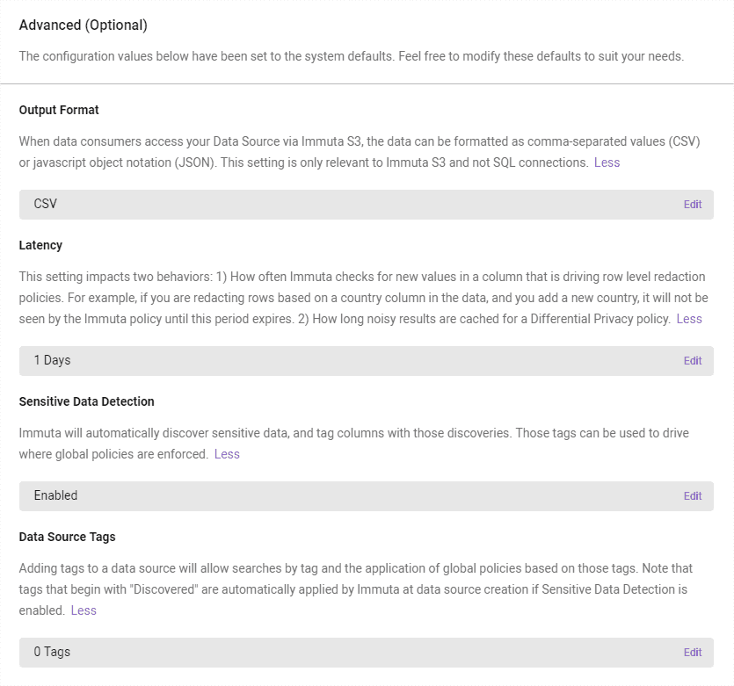Click the Immuta S3 output format description

(360, 152)
